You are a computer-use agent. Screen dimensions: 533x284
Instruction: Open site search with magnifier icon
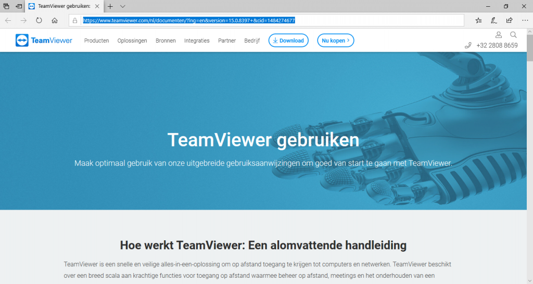(x=513, y=35)
